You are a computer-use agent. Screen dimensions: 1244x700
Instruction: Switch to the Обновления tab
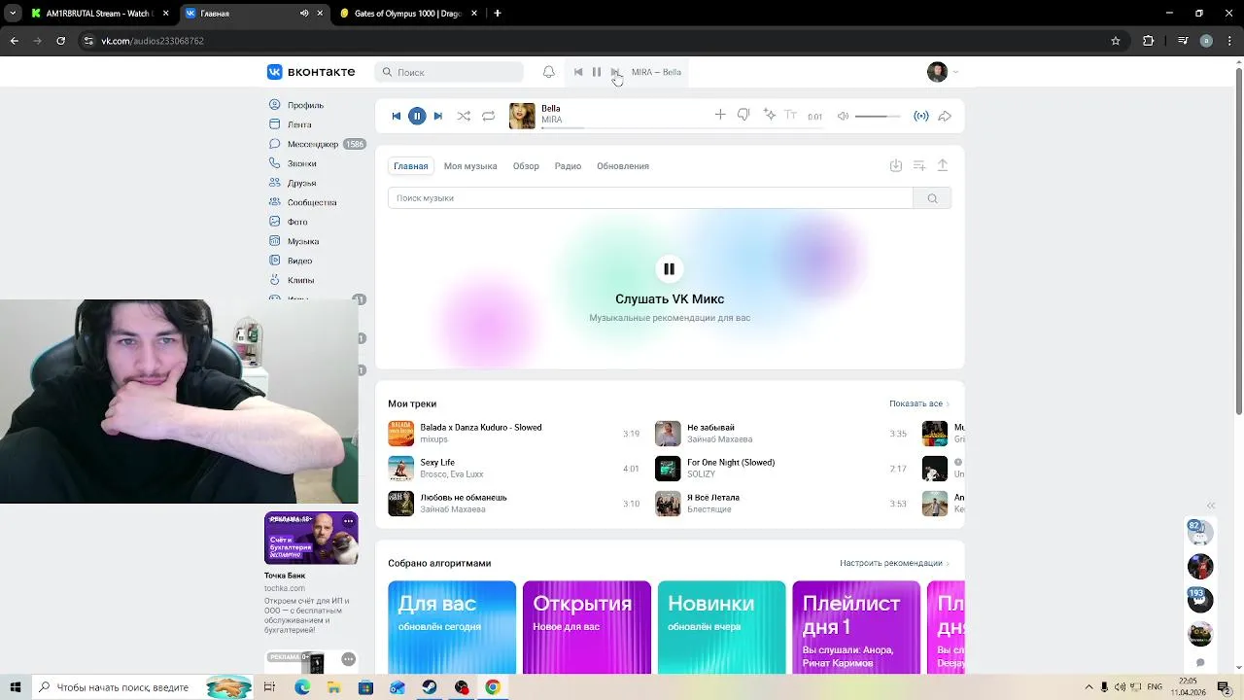coord(623,166)
